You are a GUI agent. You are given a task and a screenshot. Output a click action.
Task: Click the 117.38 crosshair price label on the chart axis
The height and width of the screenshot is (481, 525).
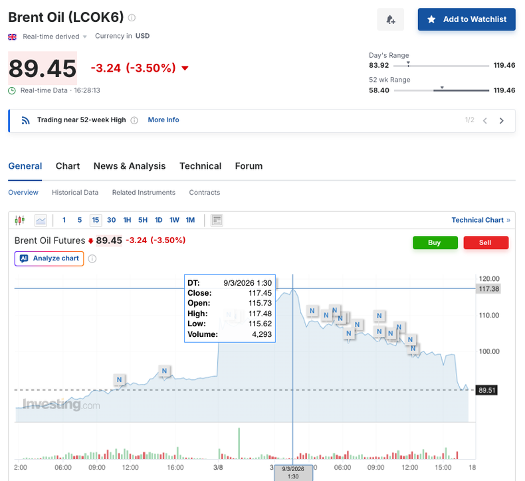coord(488,289)
